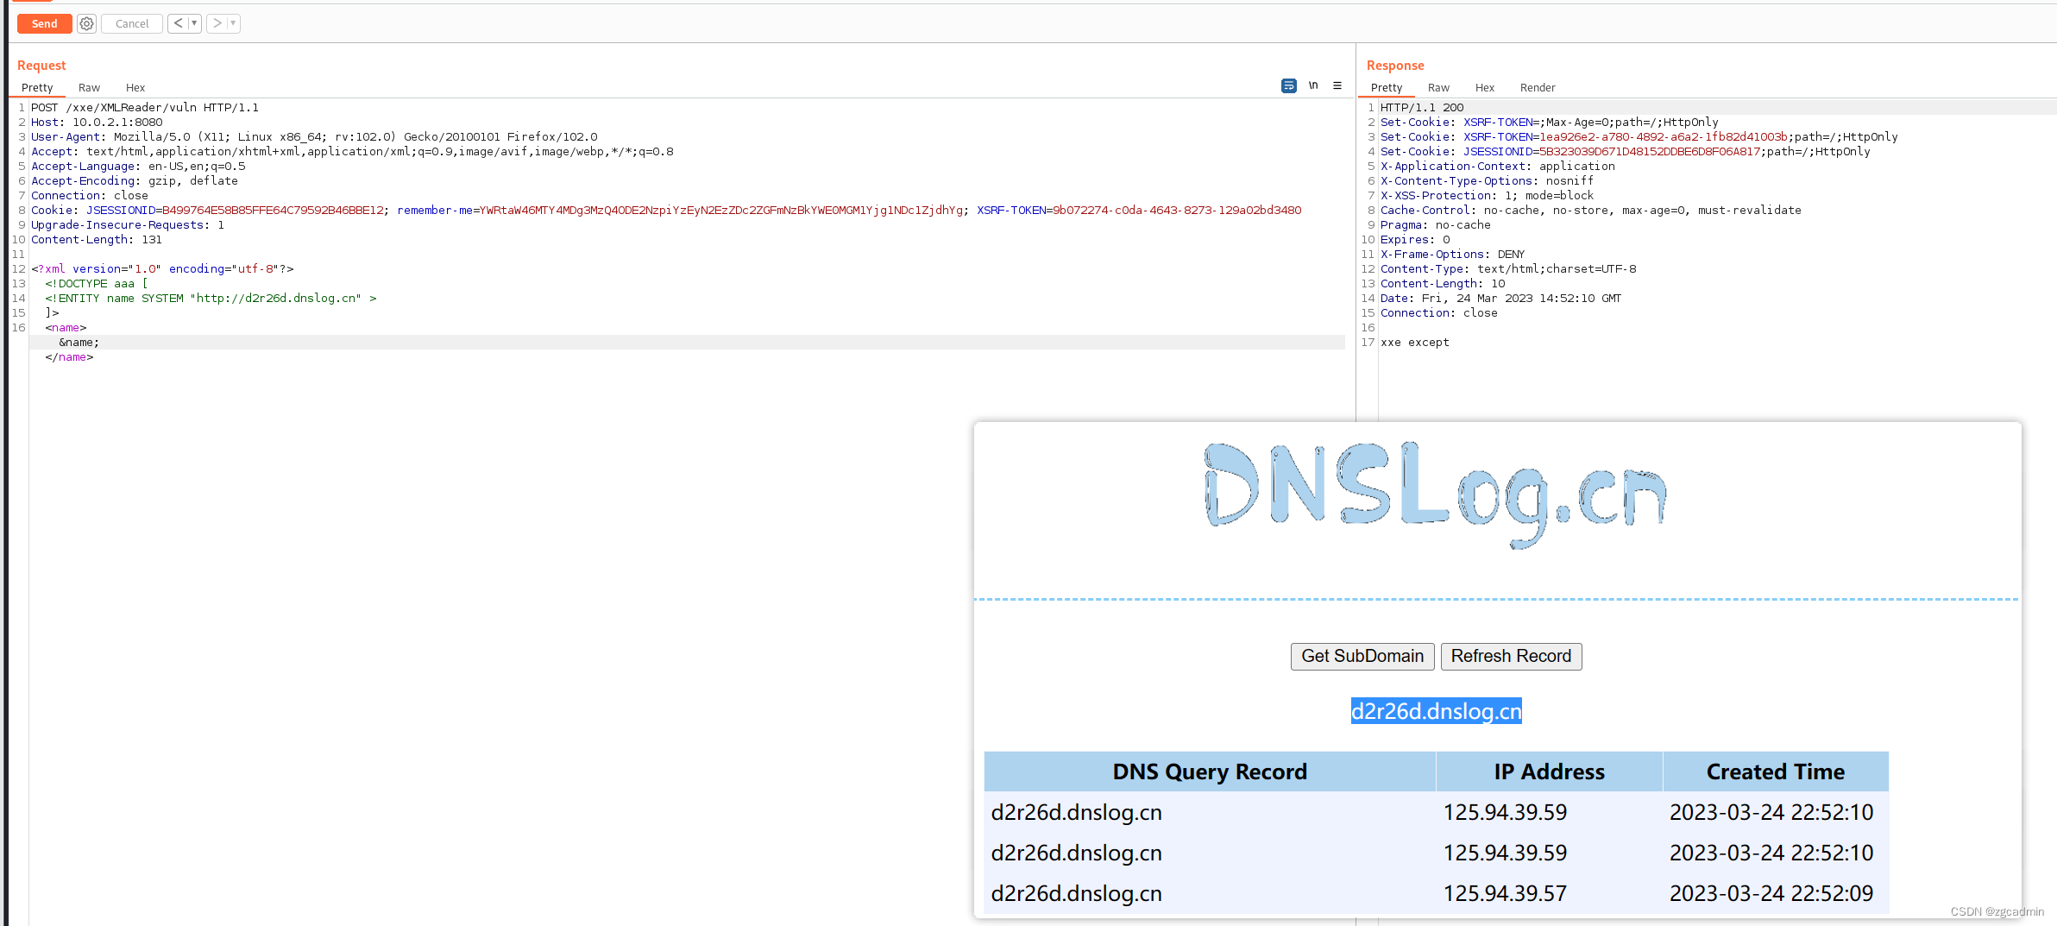Click the IP cell 125.94.39.57

1505,893
